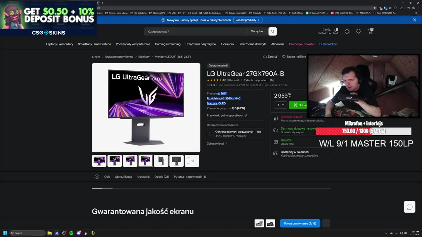Open Smarthome i lifestyle menu
The width and height of the screenshot is (422, 237).
(253, 44)
